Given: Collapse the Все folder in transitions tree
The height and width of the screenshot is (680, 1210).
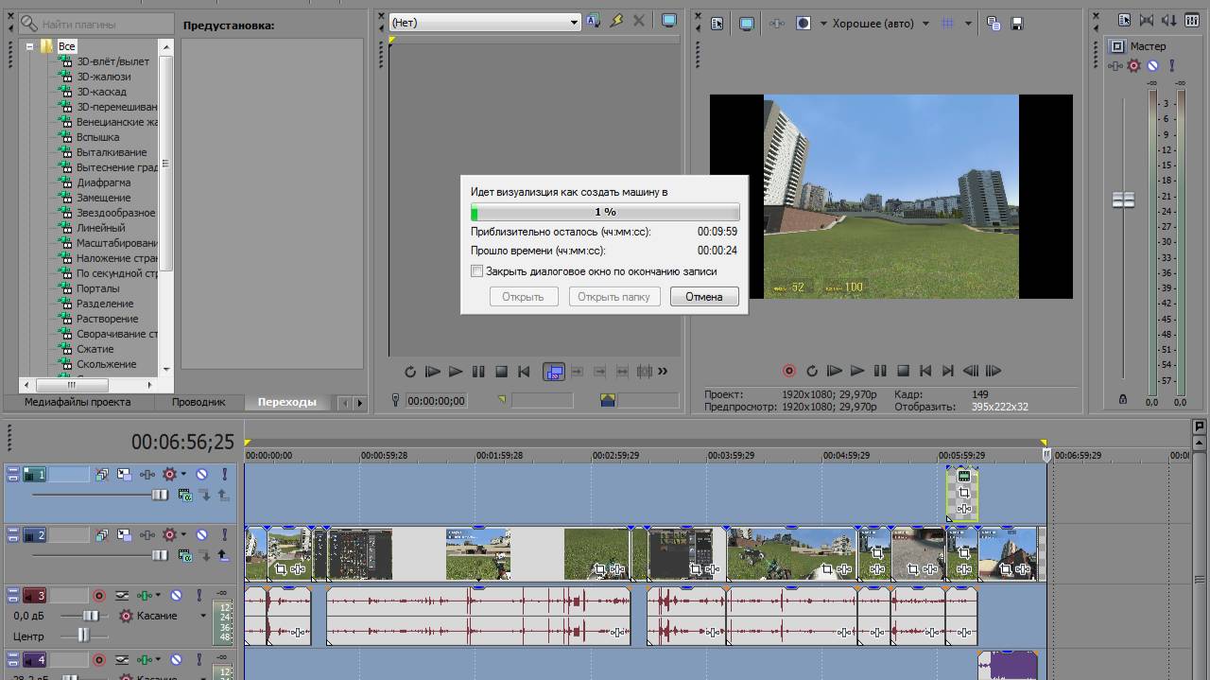Looking at the screenshot, I should pyautogui.click(x=30, y=46).
